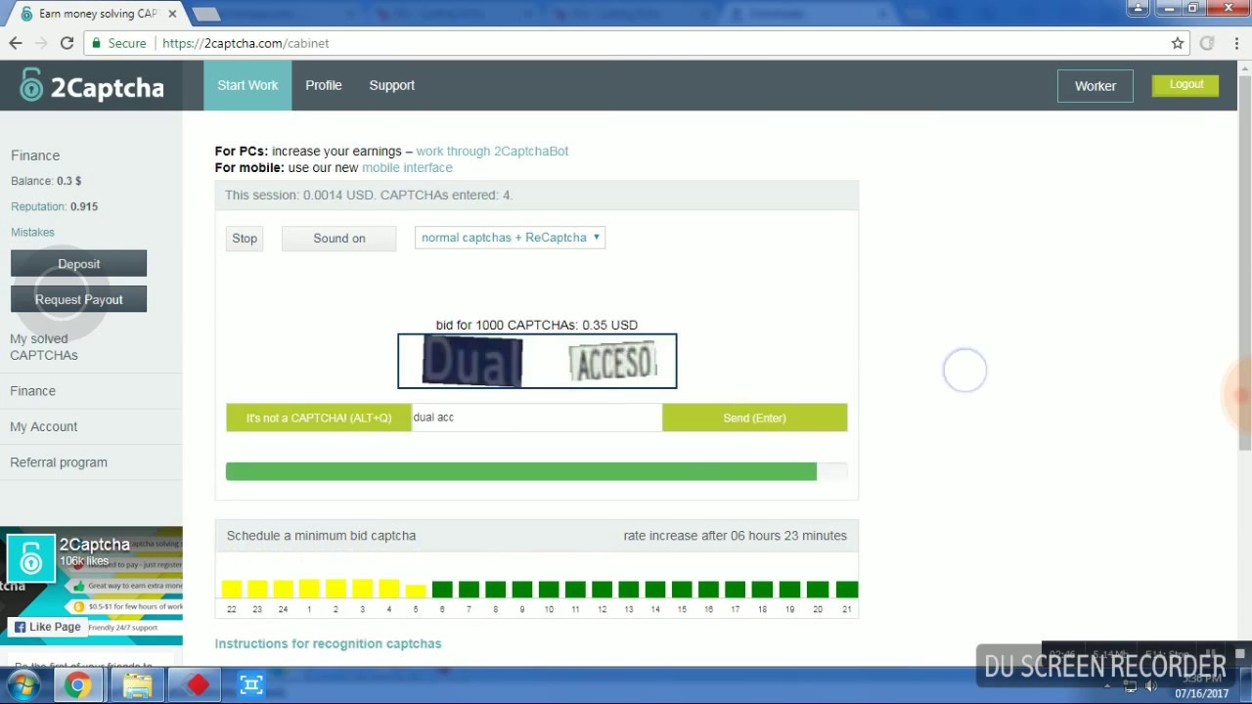Open My solved CAPTCHAs

pyautogui.click(x=44, y=347)
